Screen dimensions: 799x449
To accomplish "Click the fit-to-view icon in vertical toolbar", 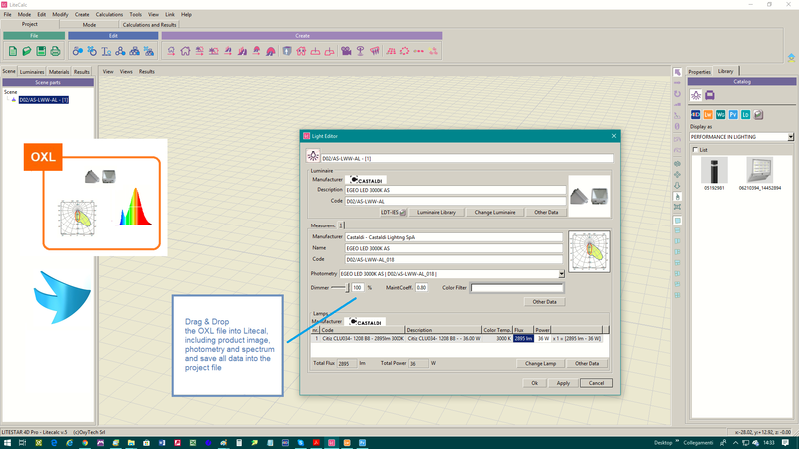I will 678,207.
